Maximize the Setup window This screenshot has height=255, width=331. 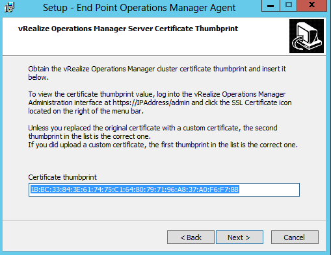[289, 5]
